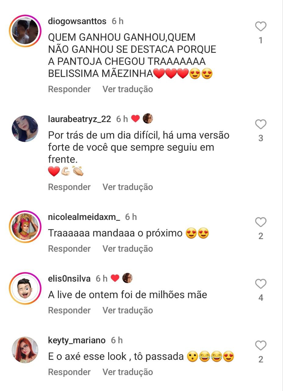Reply to diogowsanttos's comment
The width and height of the screenshot is (283, 391).
(x=69, y=89)
